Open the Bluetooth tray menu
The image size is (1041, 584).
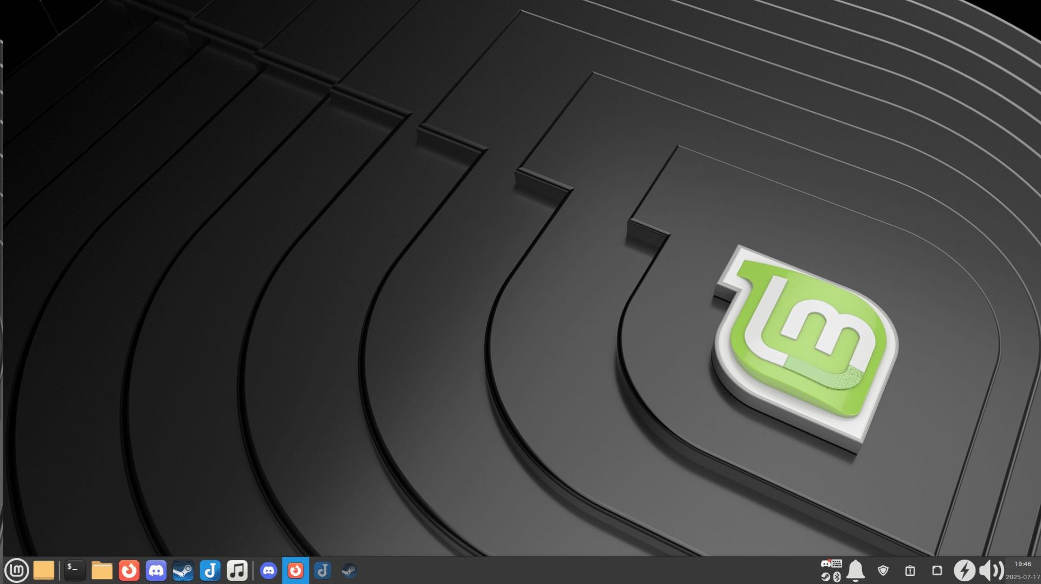(837, 577)
